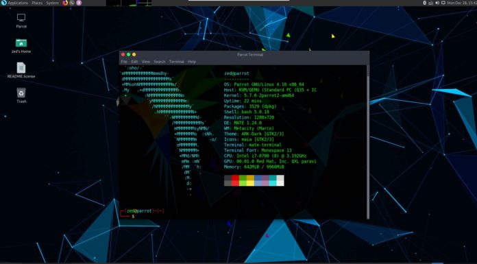Click the yellow terminal window button
This screenshot has width=477, height=264.
click(x=134, y=54)
